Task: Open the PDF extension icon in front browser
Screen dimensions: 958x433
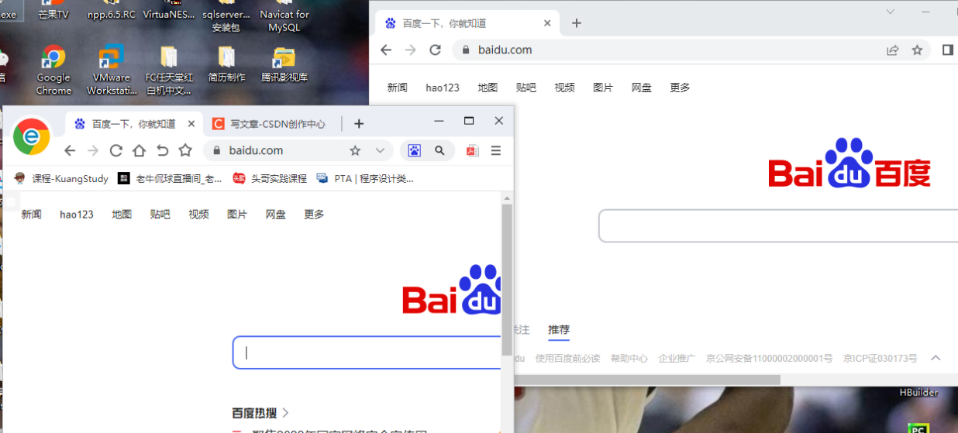Action: 472,150
